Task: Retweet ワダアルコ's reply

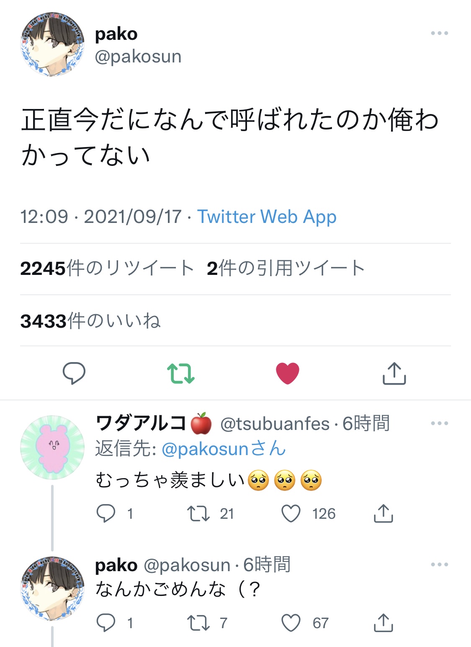Action: click(x=198, y=513)
